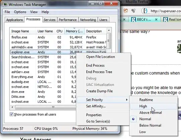Select Create Dump File
Viewport: 181px width, 140px height.
[x=103, y=91]
